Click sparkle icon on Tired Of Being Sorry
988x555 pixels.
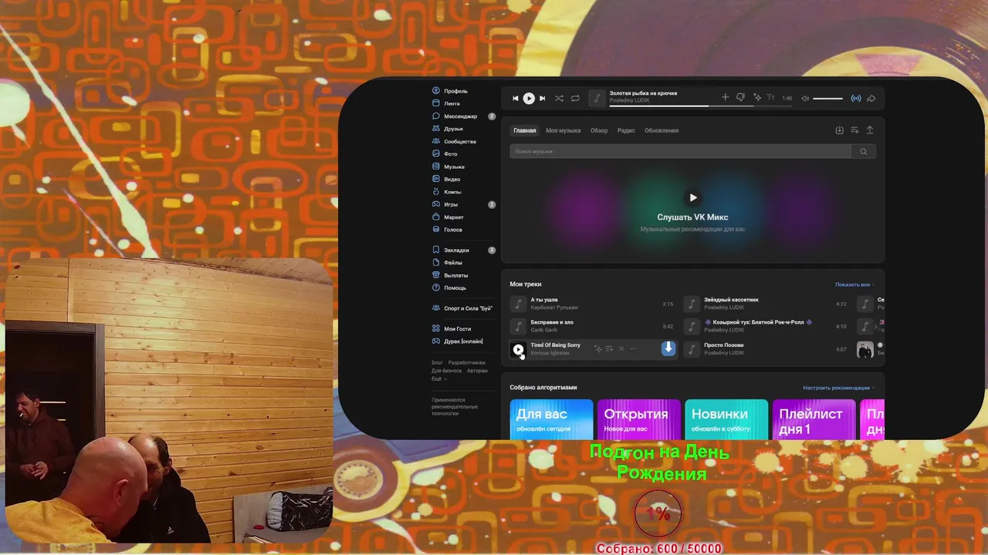pyautogui.click(x=597, y=349)
